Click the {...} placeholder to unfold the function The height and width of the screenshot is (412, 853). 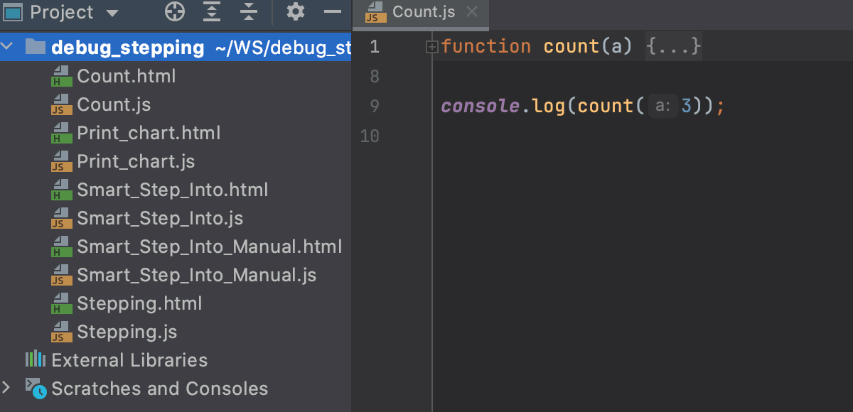point(673,45)
